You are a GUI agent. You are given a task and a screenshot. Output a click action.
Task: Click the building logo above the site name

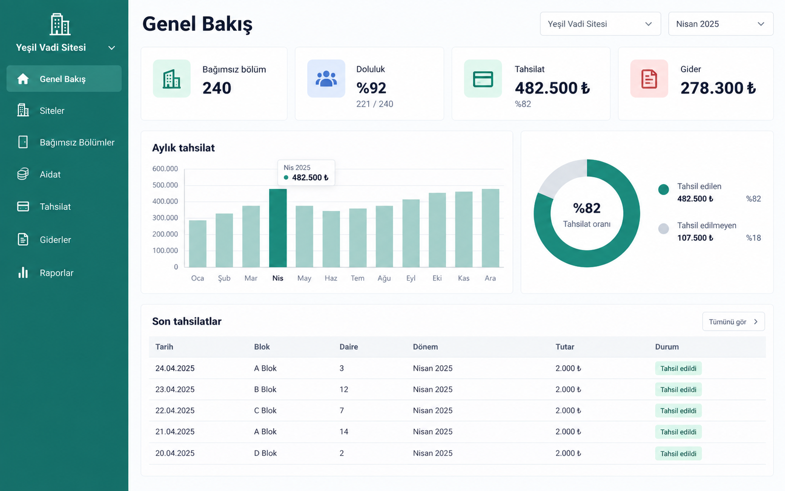(60, 24)
